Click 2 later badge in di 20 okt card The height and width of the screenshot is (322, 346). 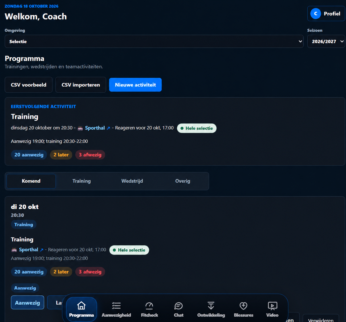tap(61, 272)
